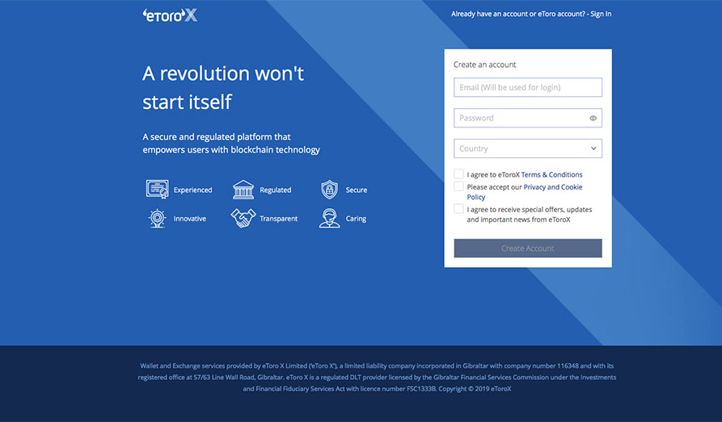Click the 'Create an account' heading

[x=485, y=65]
